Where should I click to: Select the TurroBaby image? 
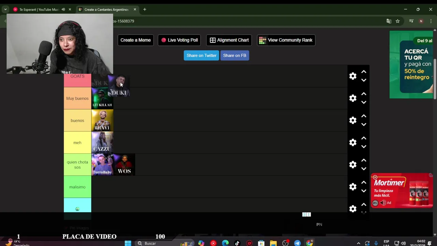[102, 165]
